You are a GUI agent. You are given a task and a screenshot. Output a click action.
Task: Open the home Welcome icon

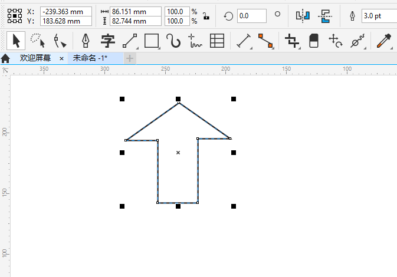[5, 58]
